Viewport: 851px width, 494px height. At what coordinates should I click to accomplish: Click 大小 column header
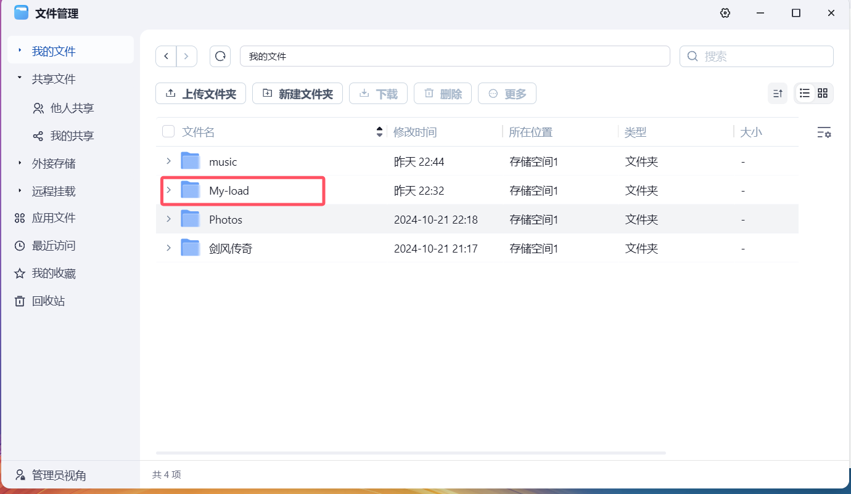(751, 132)
